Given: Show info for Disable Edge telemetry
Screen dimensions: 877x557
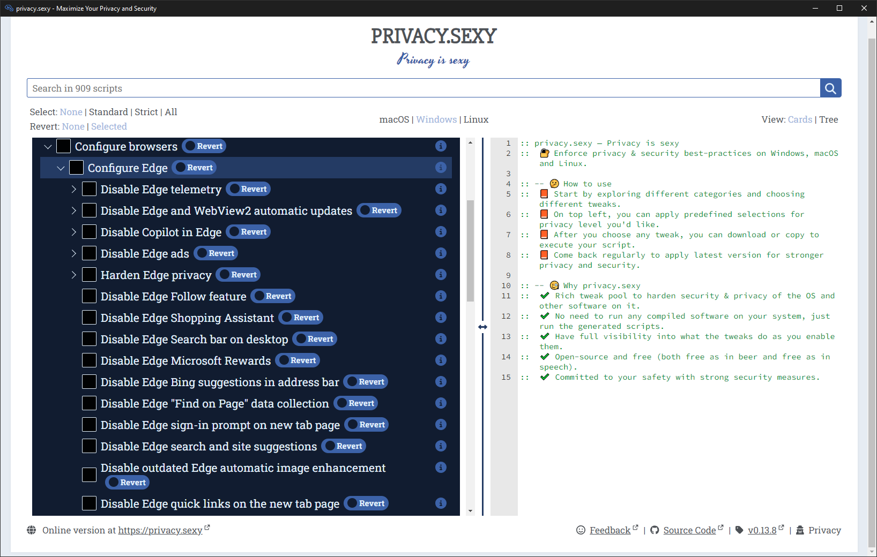Looking at the screenshot, I should [441, 189].
